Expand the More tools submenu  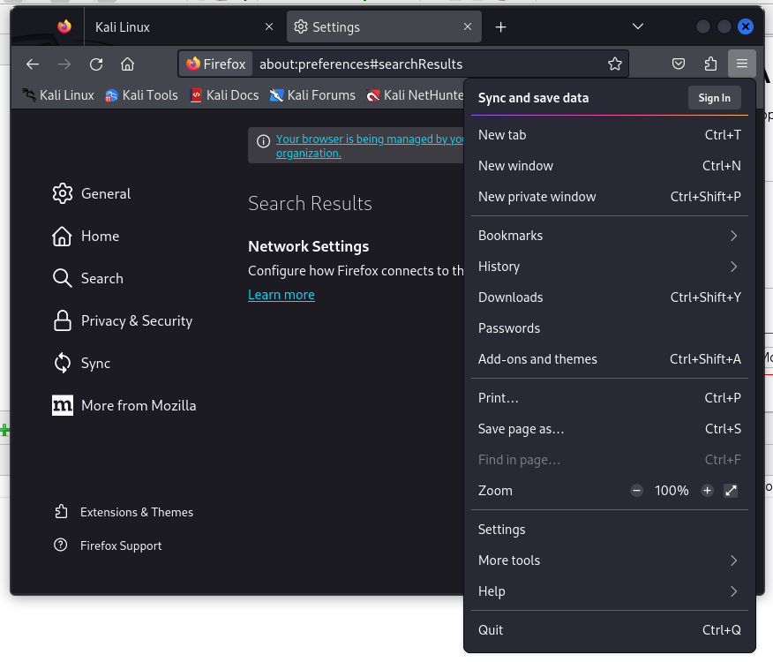click(x=610, y=560)
